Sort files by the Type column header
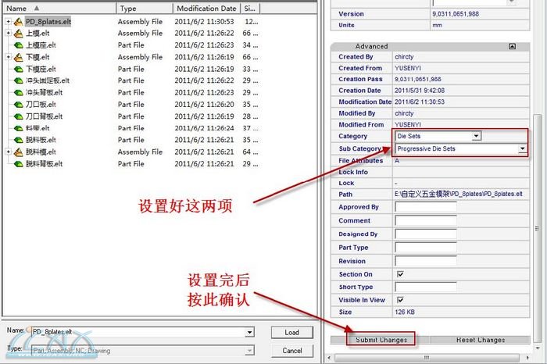This screenshot has width=547, height=364. (x=145, y=9)
